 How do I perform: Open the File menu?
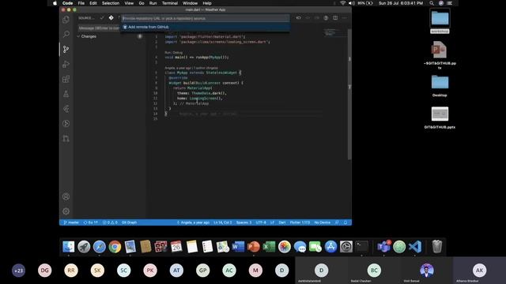[81, 3]
